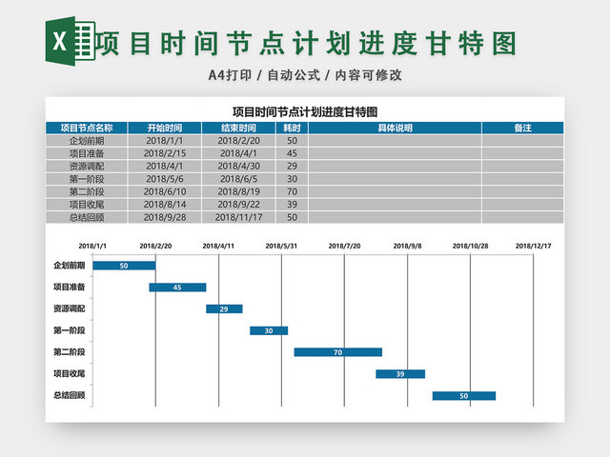Screen dimensions: 610x457
Task: Click the 资源调配 Gantt bar labeled 29
Action: pyautogui.click(x=224, y=308)
